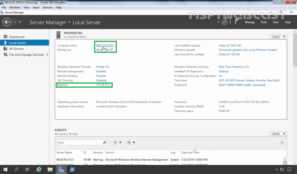Click the Windows Start button
The height and width of the screenshot is (174, 297).
coord(5,169)
